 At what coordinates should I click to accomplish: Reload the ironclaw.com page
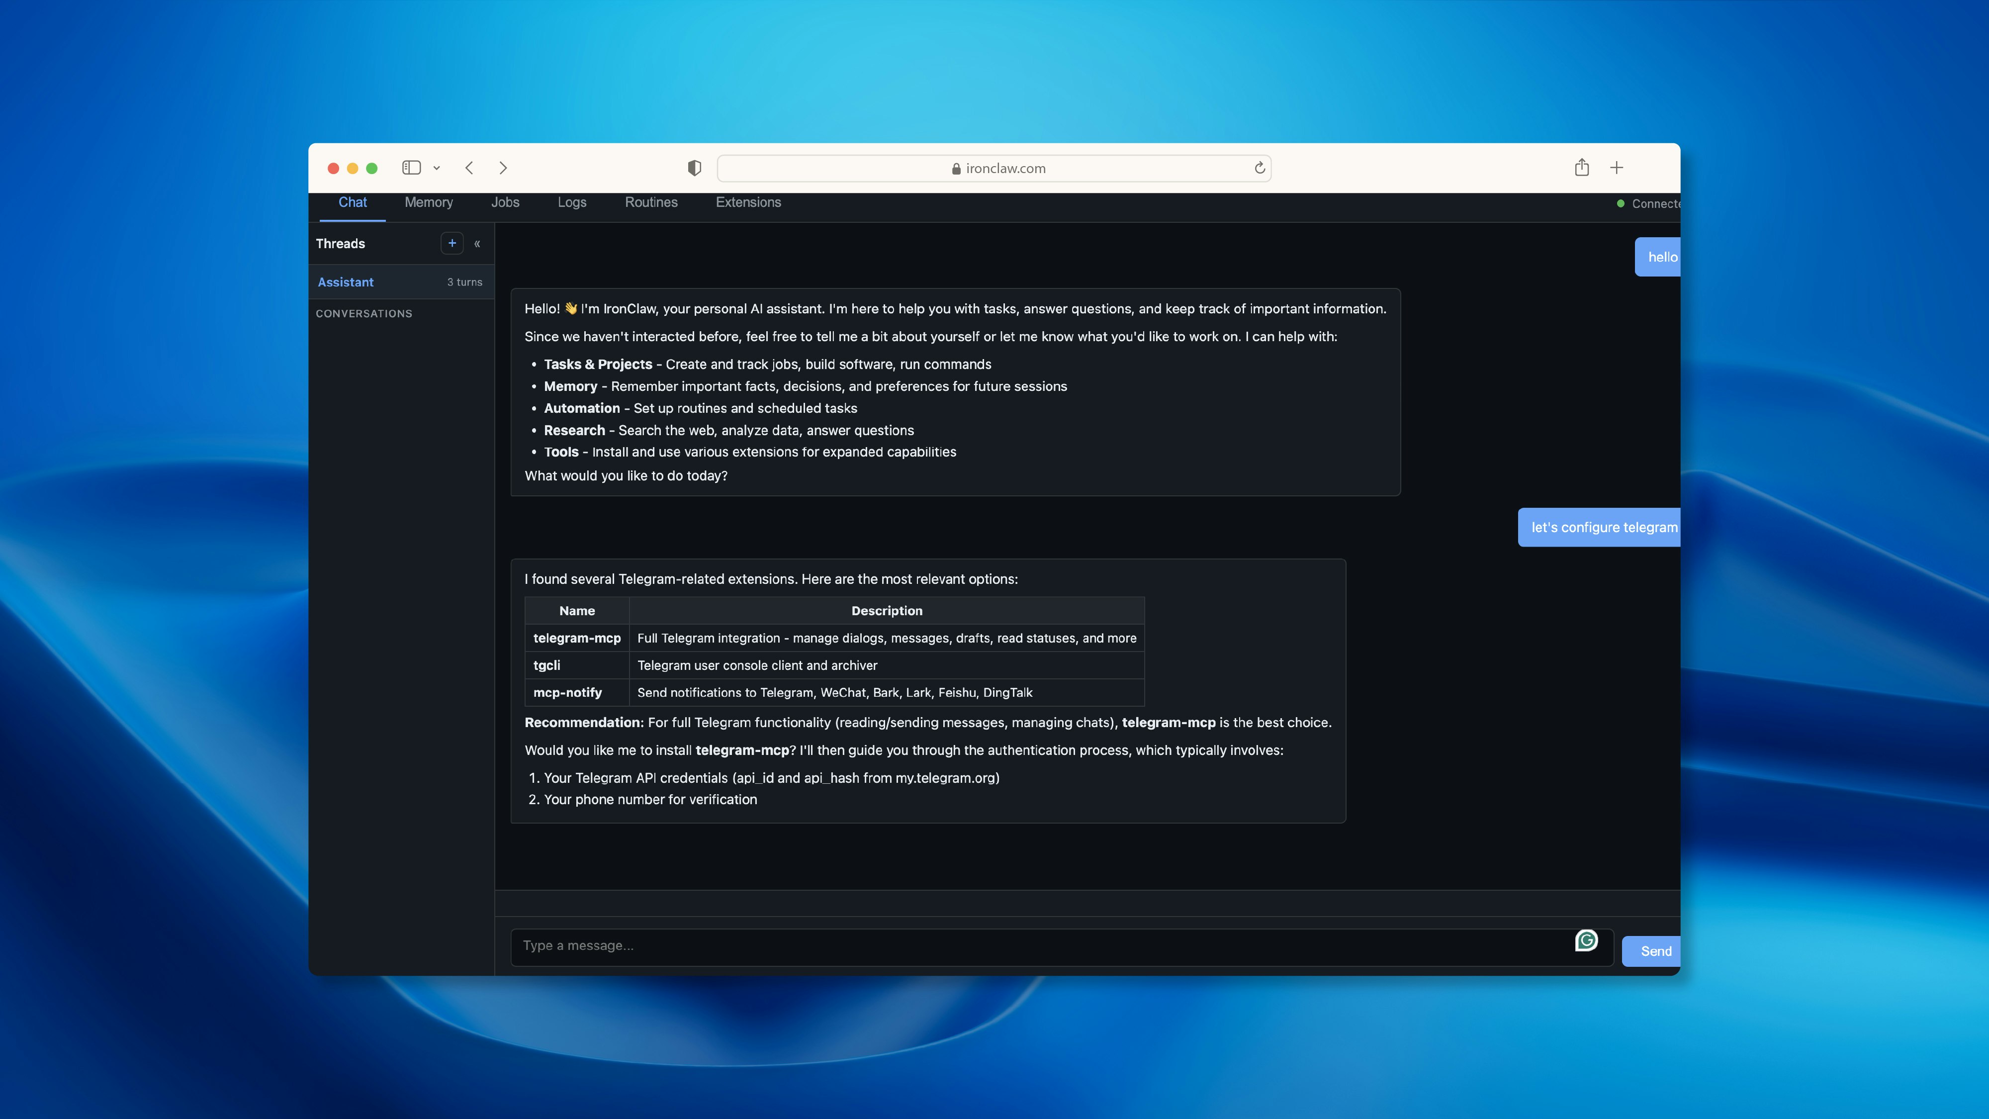click(x=1260, y=169)
